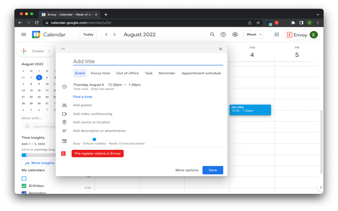Open the Week view dropdown
Viewport: 338px width, 211px height.
click(253, 34)
